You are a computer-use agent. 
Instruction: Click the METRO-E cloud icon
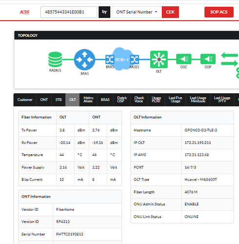[122, 59]
